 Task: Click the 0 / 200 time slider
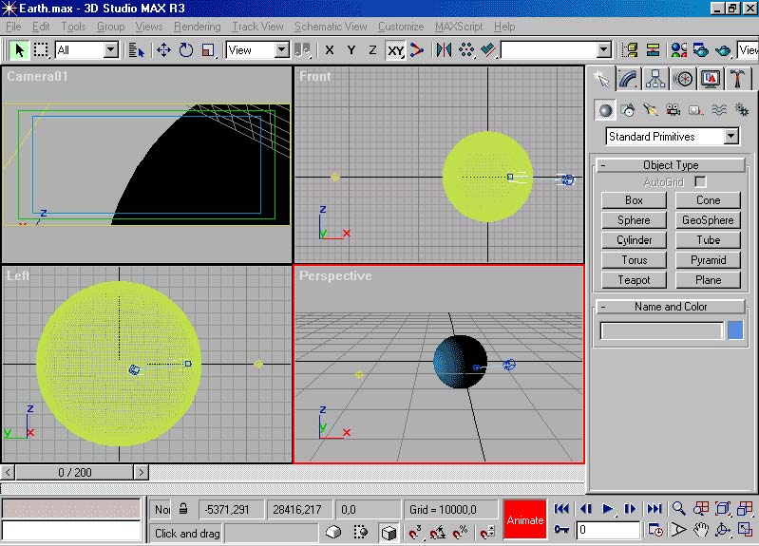[x=74, y=472]
